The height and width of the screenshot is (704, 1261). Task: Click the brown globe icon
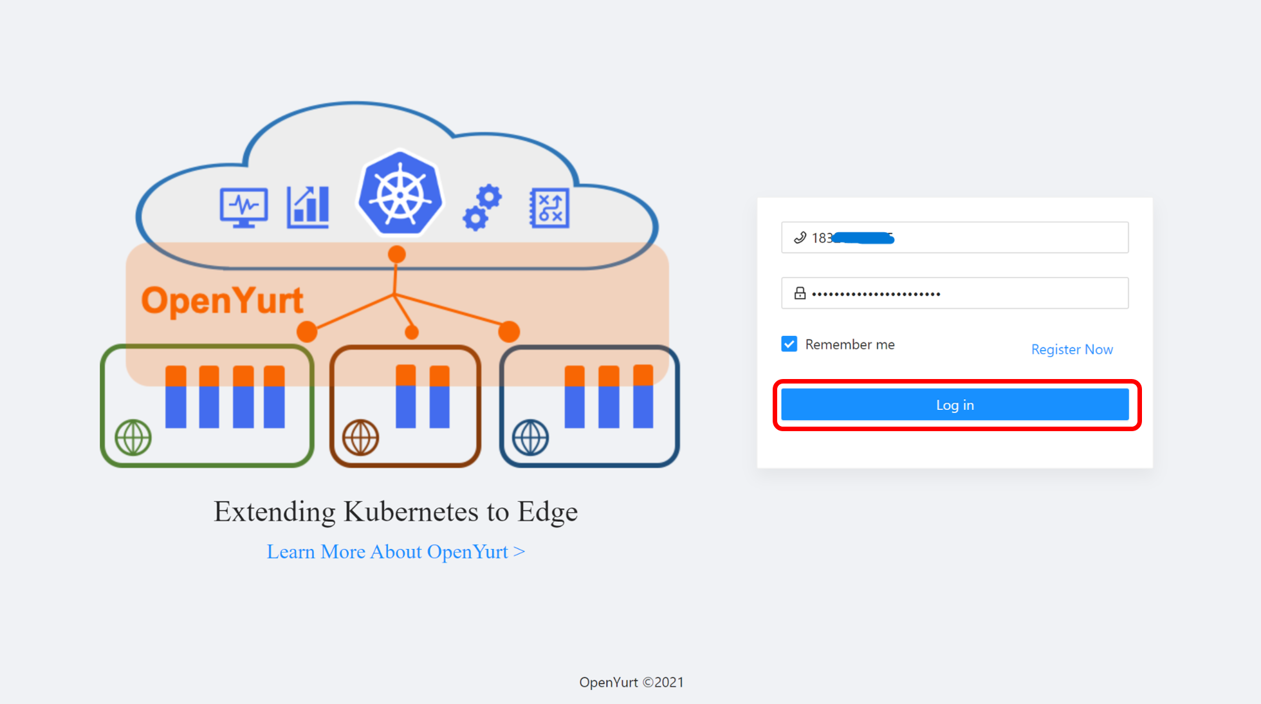pos(360,438)
